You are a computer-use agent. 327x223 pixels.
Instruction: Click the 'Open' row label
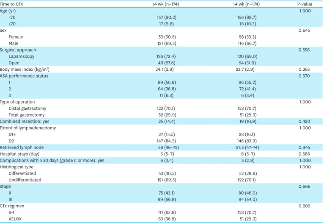14,63
